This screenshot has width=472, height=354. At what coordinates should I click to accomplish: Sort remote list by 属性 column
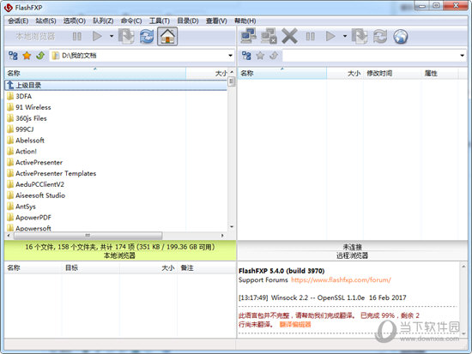[439, 74]
